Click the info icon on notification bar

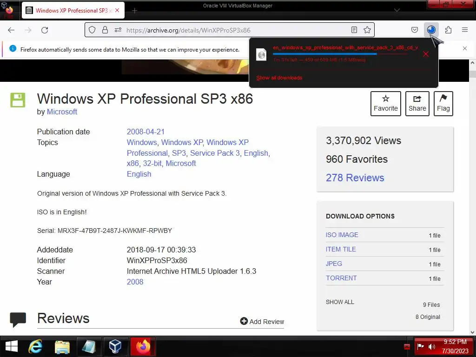(x=13, y=48)
